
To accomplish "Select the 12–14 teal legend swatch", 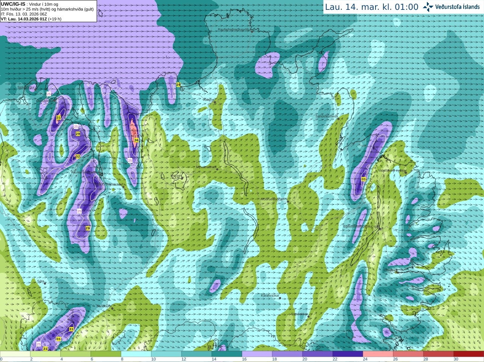I will click(x=197, y=354).
